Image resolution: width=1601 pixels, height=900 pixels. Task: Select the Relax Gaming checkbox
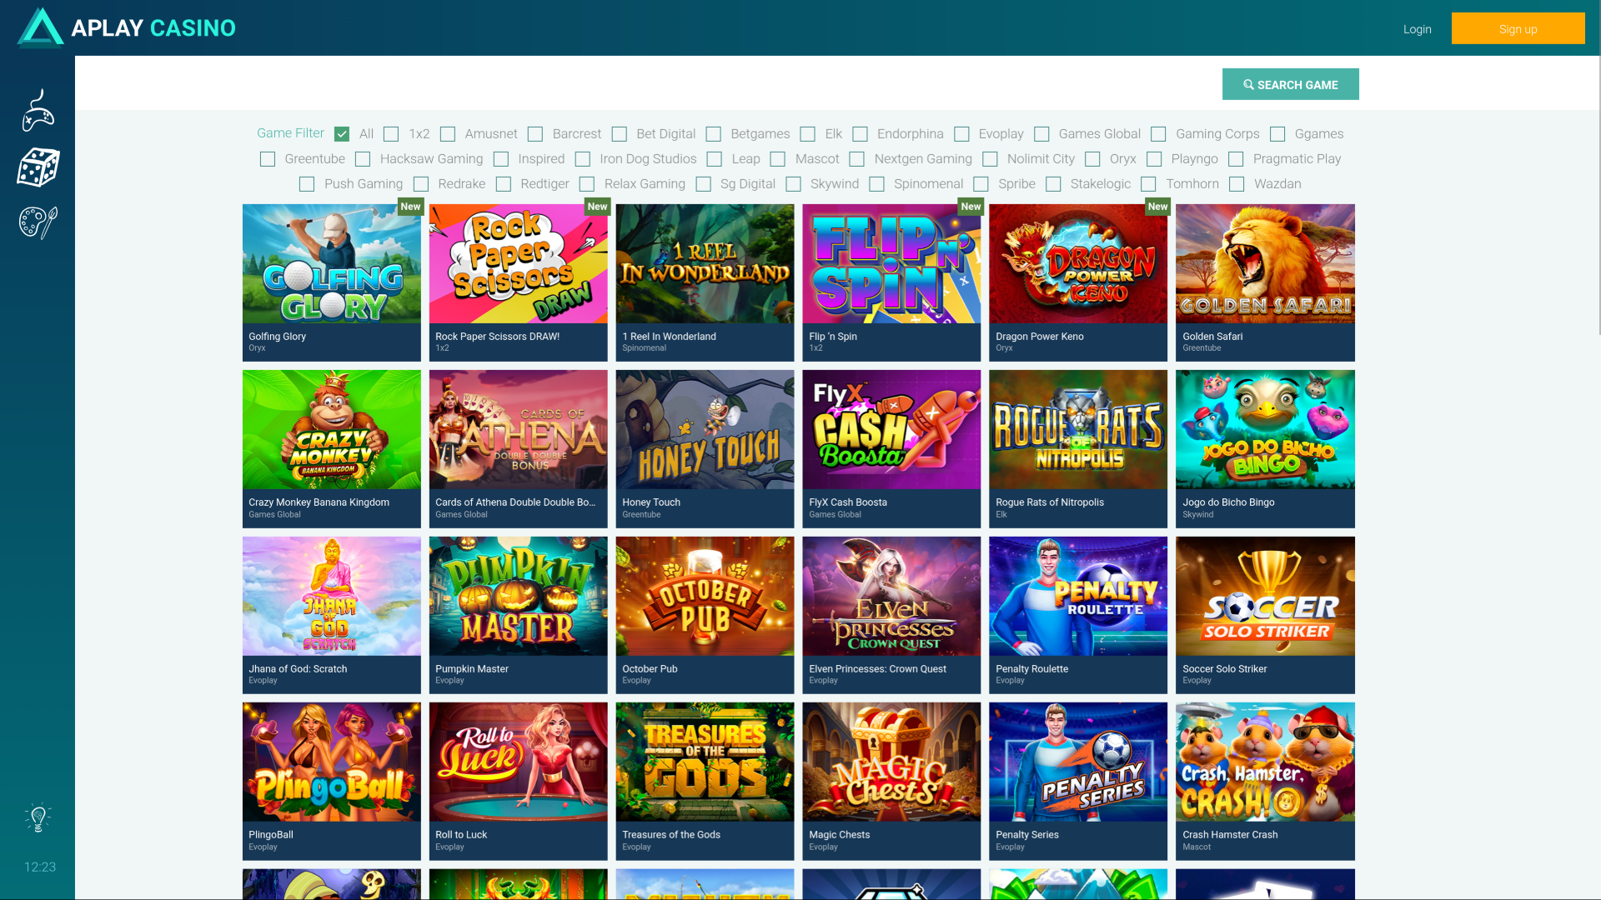(587, 184)
